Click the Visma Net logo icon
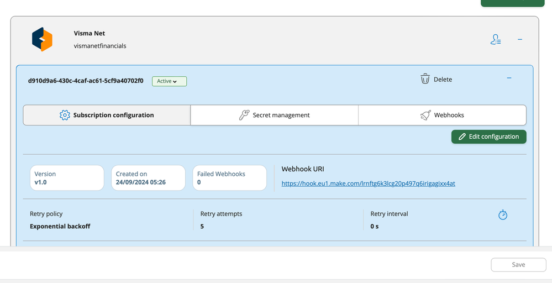This screenshot has width=552, height=283. pos(42,40)
